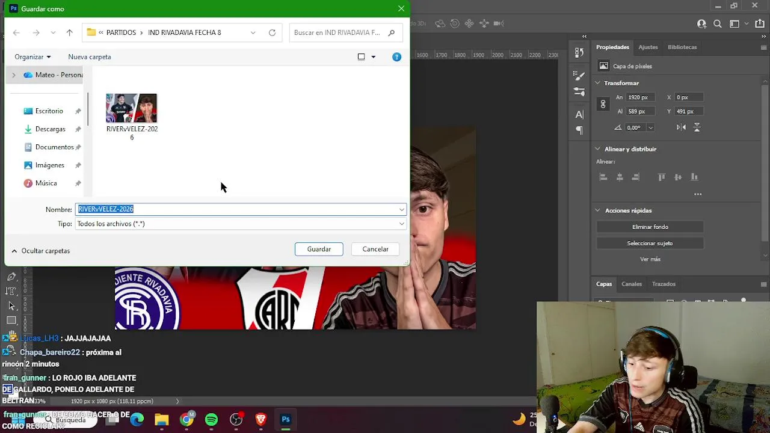Open the view options dropdown arrow
This screenshot has width=770, height=433.
coord(373,57)
